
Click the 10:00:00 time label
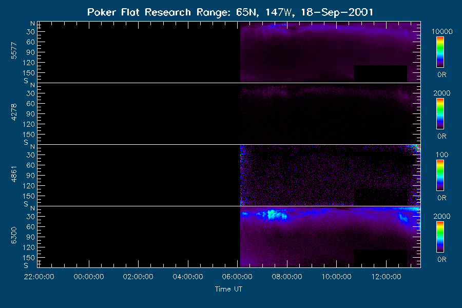[336, 277]
